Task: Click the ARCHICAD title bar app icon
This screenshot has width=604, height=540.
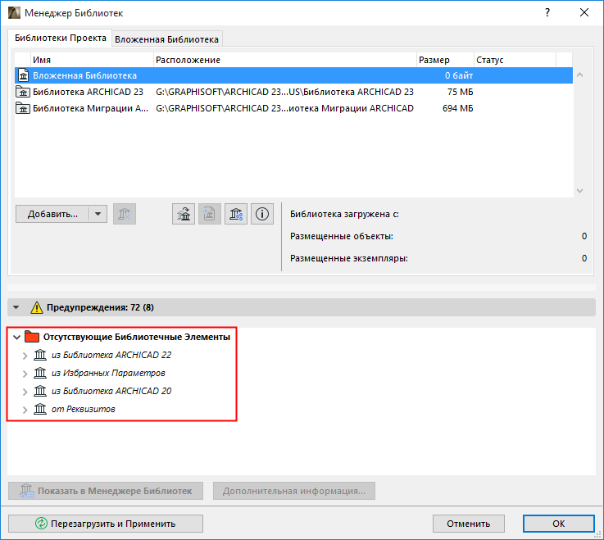Action: pos(14,13)
